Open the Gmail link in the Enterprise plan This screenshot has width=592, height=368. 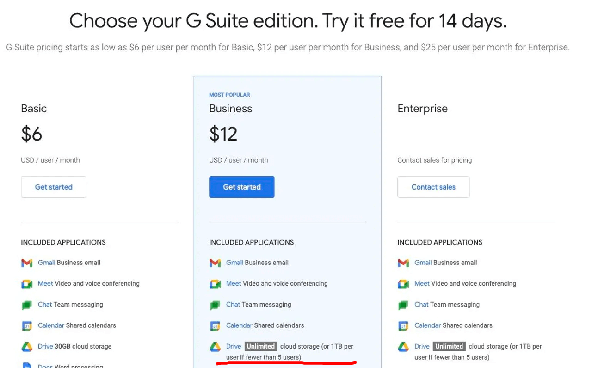point(423,263)
